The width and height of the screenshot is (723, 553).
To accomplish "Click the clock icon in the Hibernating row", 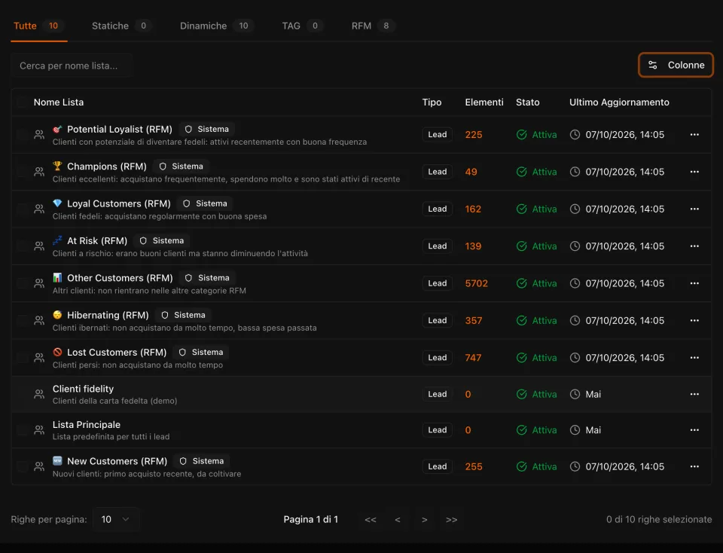I will pos(575,320).
